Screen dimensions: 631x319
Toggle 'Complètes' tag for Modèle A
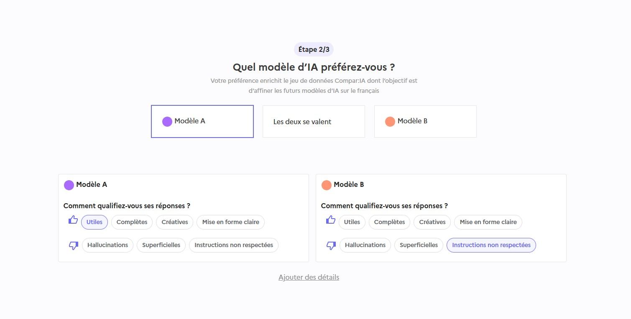point(132,222)
